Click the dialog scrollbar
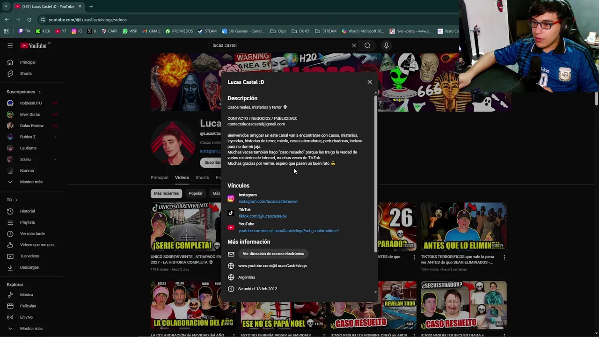 pos(375,173)
